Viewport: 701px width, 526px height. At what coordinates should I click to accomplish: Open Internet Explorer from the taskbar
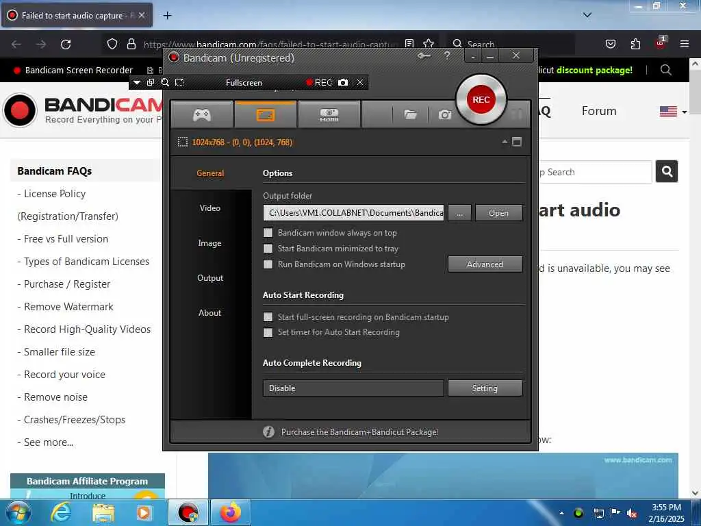[60, 512]
